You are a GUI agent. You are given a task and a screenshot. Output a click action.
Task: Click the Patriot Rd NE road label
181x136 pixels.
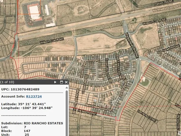164,3
